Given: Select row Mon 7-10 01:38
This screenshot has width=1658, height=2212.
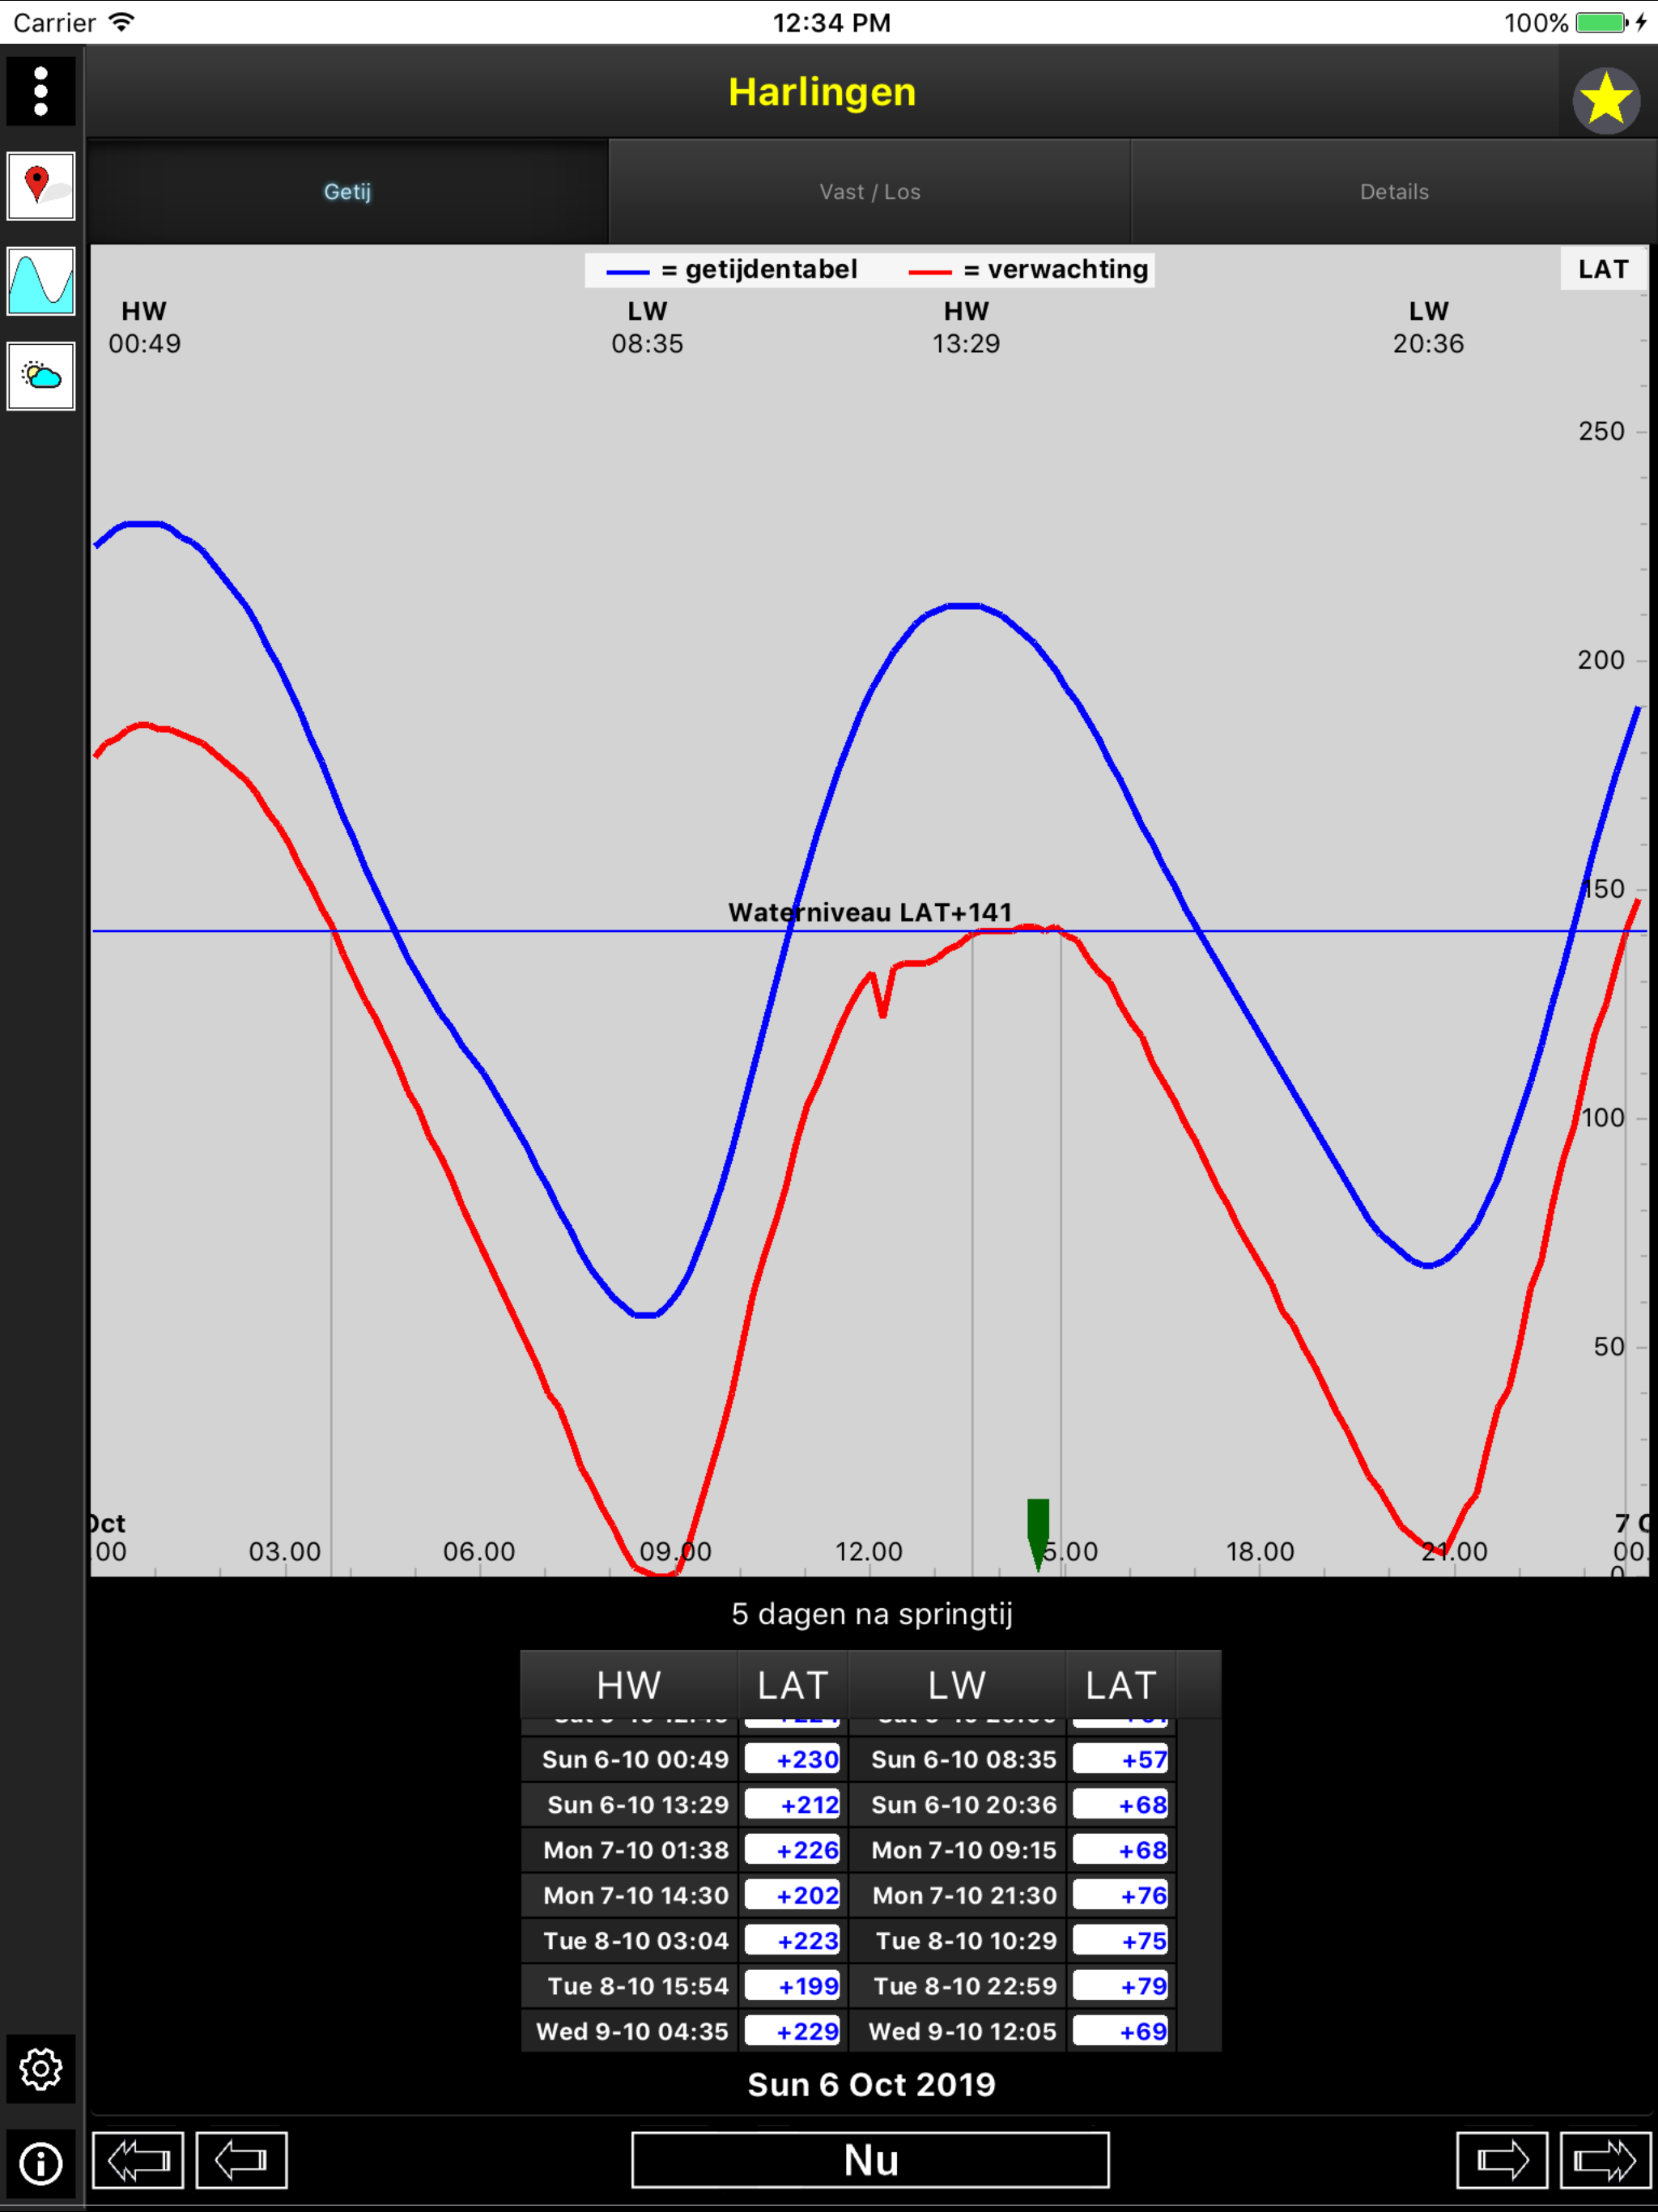Looking at the screenshot, I should pos(630,1850).
